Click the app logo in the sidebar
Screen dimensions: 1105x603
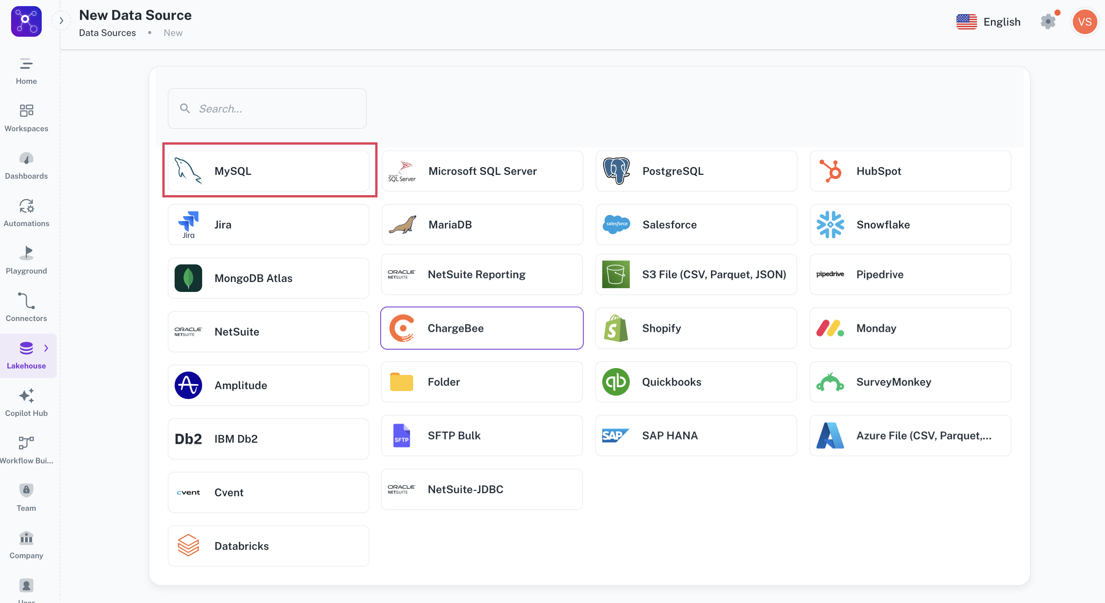(x=26, y=21)
